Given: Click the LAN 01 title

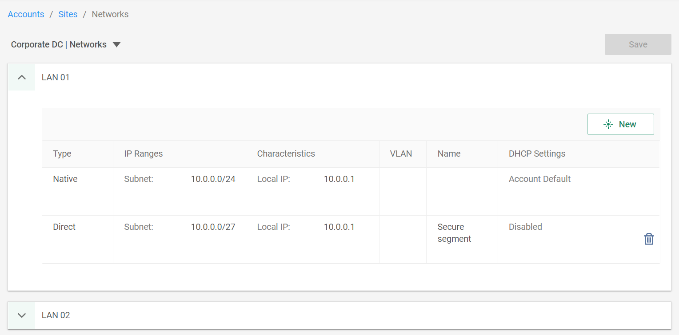Looking at the screenshot, I should [x=56, y=77].
